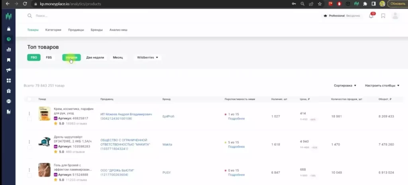Open the bottom flag-like sidebar icon
408x185 pixels.
(9, 112)
